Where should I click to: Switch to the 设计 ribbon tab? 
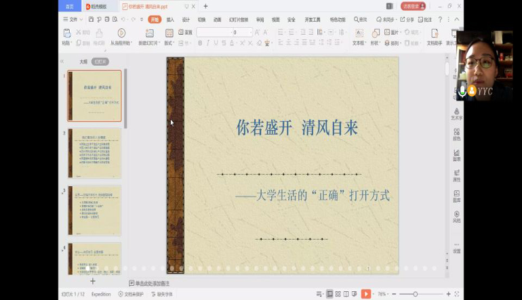click(186, 20)
